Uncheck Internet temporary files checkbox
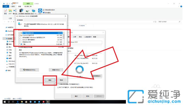The image size is (183, 105). (x=19, y=35)
